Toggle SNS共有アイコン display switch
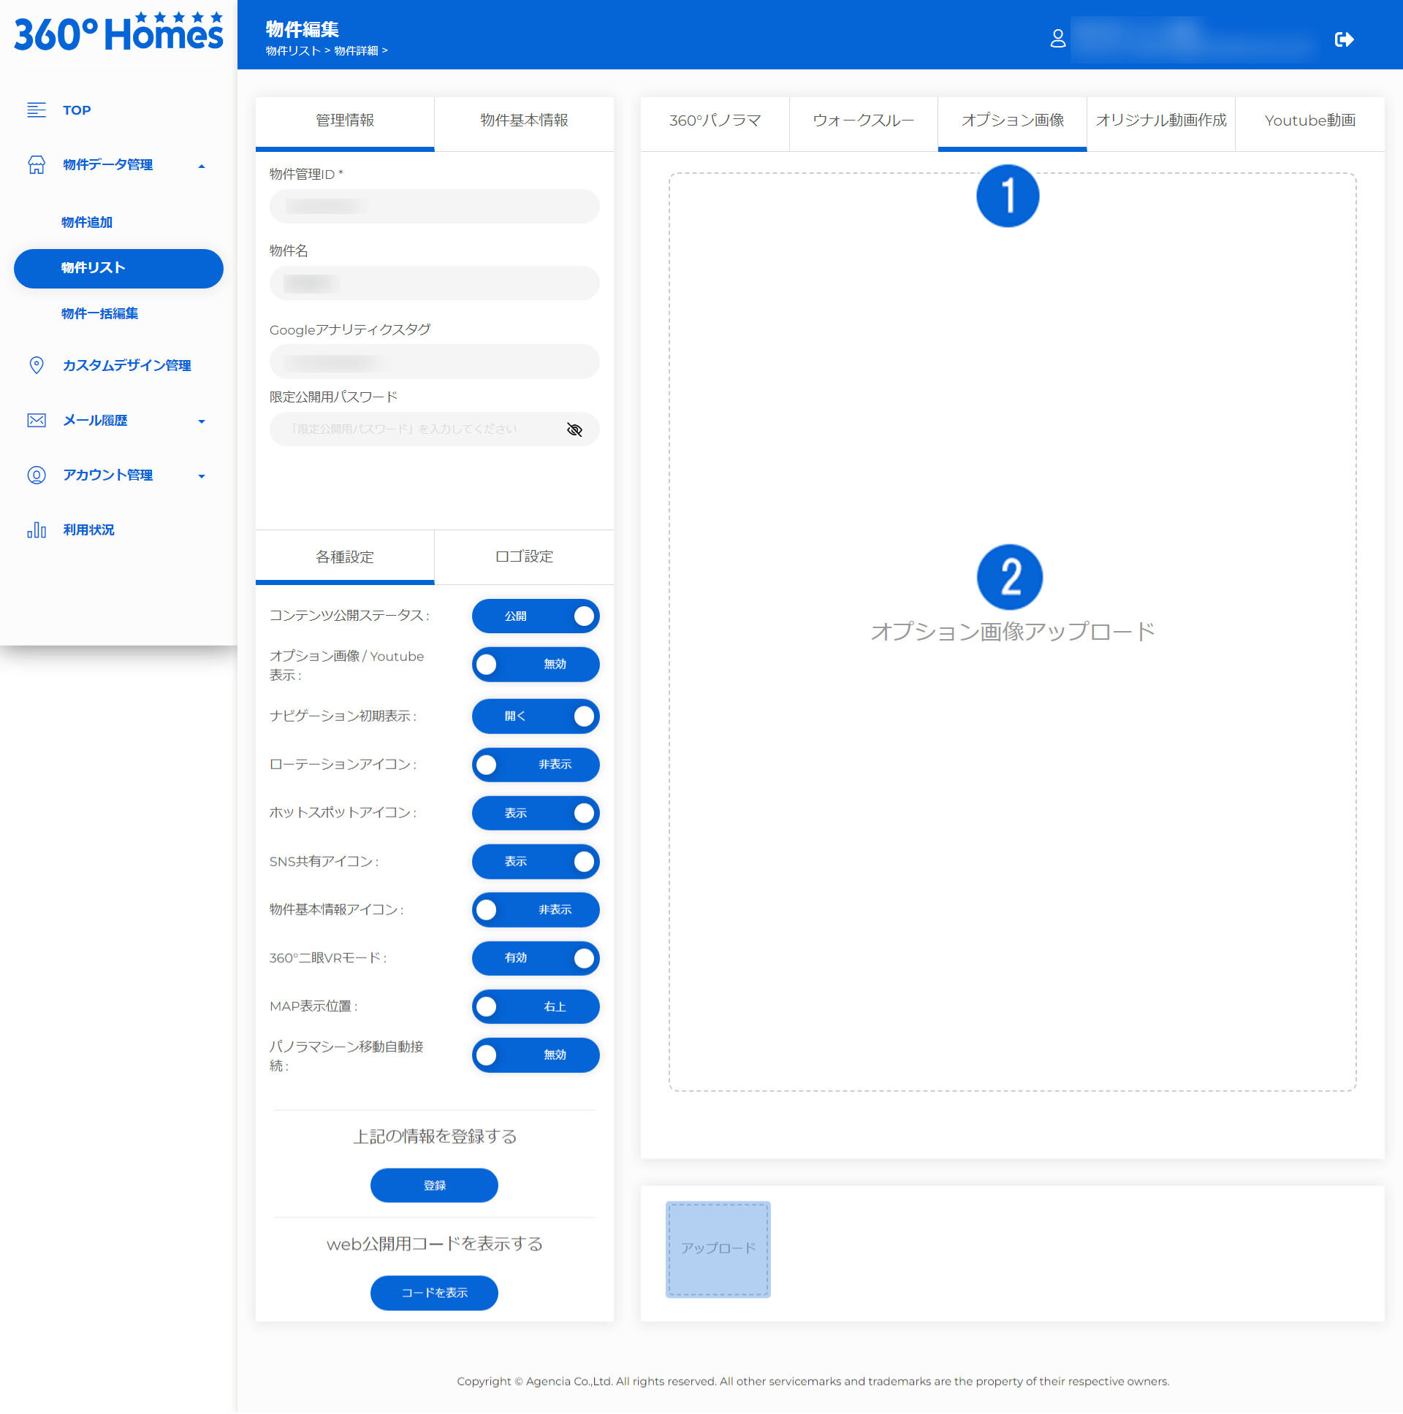Viewport: 1403px width, 1414px height. [536, 861]
